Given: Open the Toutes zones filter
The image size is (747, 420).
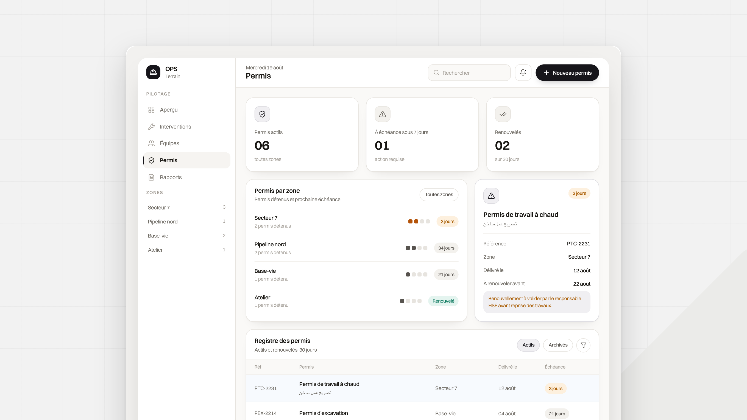Looking at the screenshot, I should pyautogui.click(x=439, y=195).
